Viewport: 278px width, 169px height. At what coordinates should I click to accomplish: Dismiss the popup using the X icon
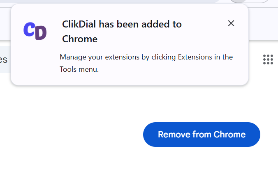(x=231, y=23)
